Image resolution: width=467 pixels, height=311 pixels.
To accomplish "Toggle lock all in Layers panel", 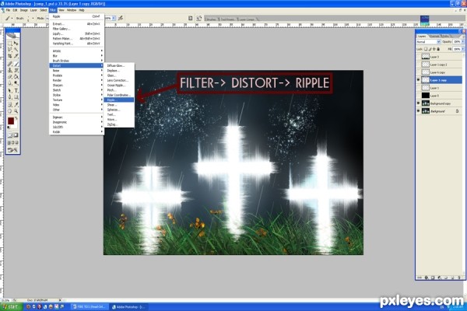I will 438,49.
